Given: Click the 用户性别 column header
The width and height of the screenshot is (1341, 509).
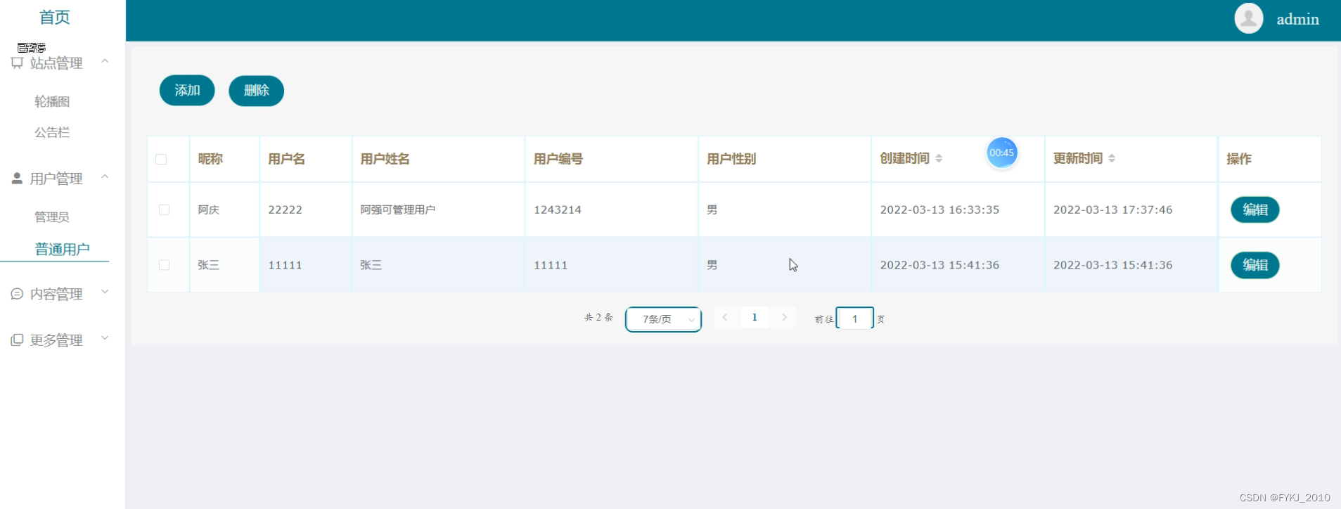Looking at the screenshot, I should click(x=731, y=159).
